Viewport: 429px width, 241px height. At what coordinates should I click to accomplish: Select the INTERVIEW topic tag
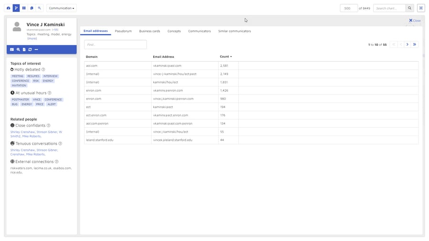click(x=50, y=76)
